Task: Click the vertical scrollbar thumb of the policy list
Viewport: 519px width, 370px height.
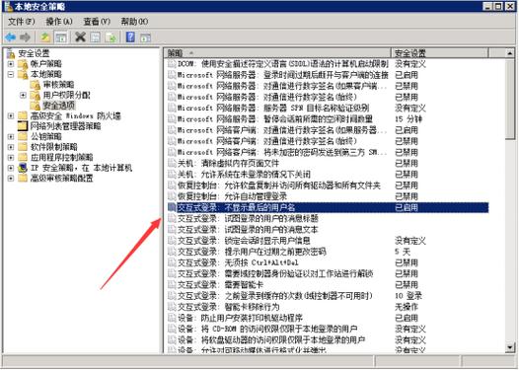Action: click(510, 99)
